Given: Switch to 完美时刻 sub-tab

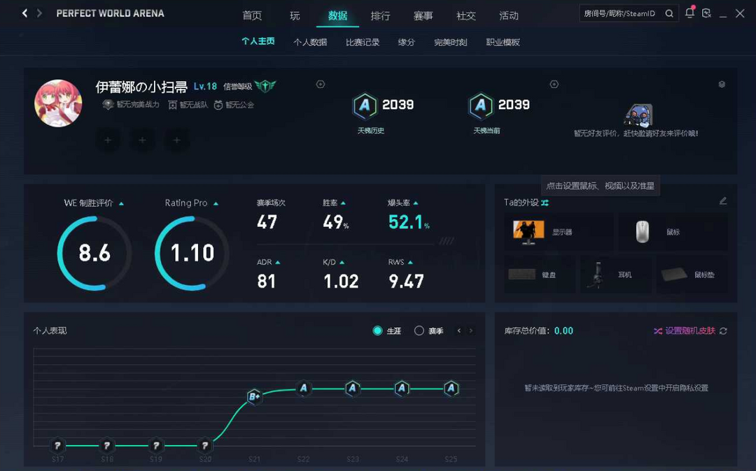Looking at the screenshot, I should pos(450,43).
